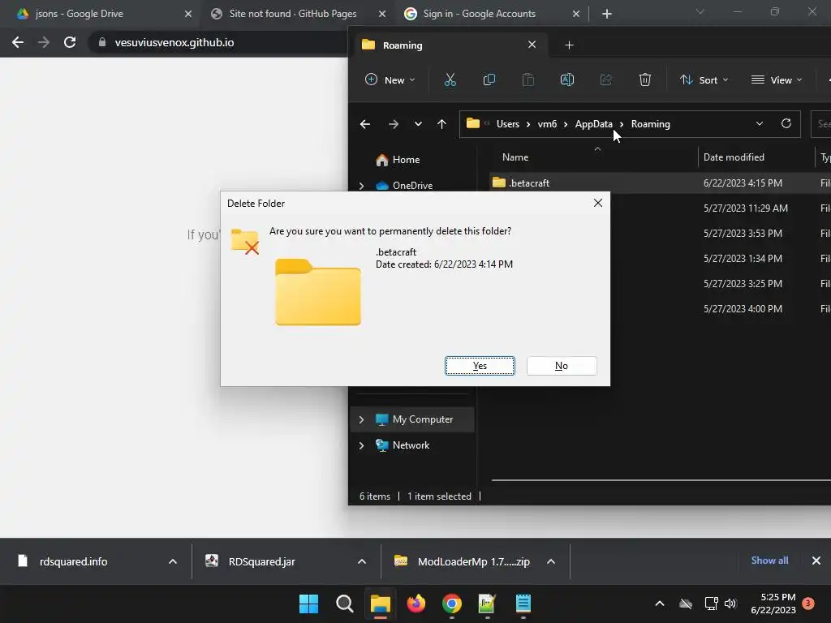Click the volume speaker tray icon
The width and height of the screenshot is (831, 623).
(730, 604)
